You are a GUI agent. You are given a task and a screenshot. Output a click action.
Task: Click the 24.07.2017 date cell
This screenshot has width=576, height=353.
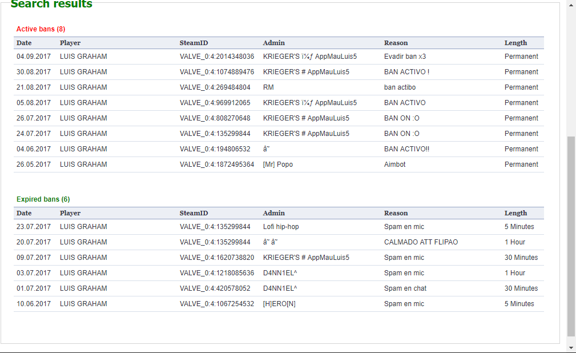[x=34, y=134]
